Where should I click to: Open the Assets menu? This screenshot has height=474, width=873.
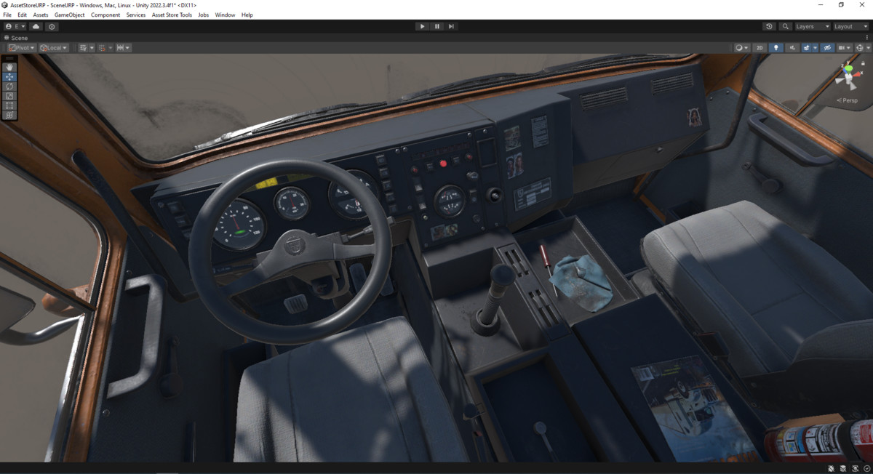41,15
